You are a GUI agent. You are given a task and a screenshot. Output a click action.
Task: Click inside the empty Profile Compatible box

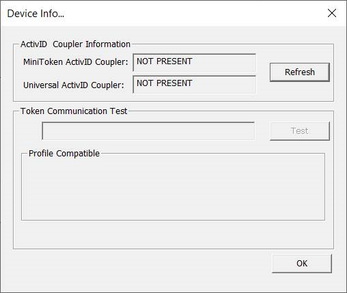click(x=173, y=188)
